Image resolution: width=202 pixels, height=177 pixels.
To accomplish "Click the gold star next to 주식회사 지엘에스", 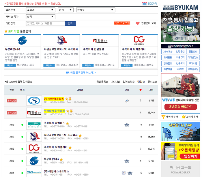I will tap(68, 123).
